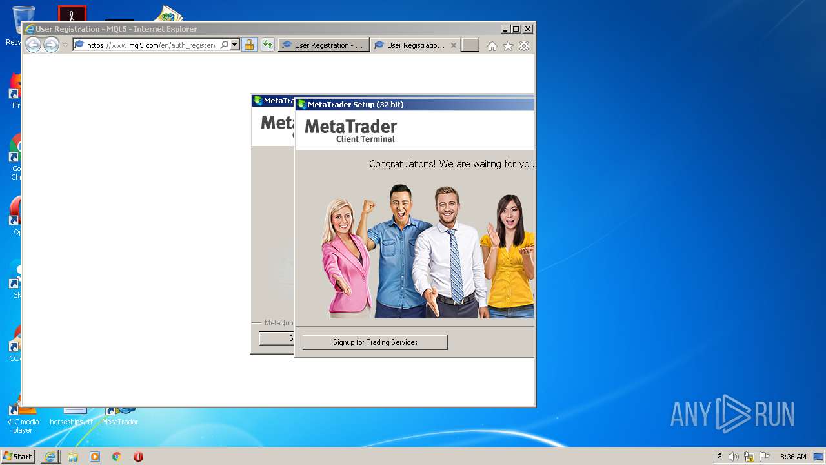Click the four-people congratulations picture

428,251
